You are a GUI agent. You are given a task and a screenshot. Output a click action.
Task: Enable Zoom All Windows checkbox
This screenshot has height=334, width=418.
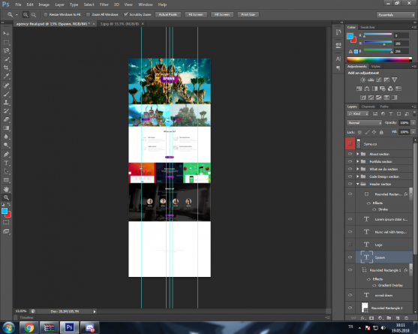[x=89, y=14]
